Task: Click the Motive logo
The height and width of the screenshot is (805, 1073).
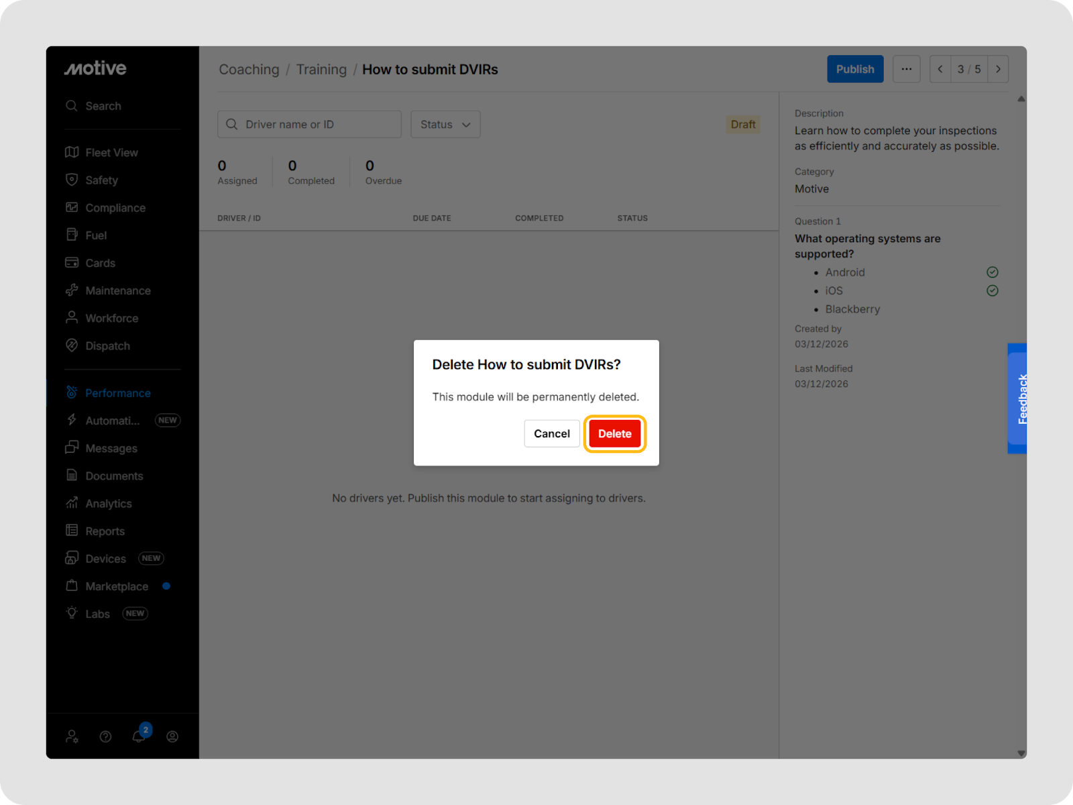Action: pyautogui.click(x=95, y=68)
